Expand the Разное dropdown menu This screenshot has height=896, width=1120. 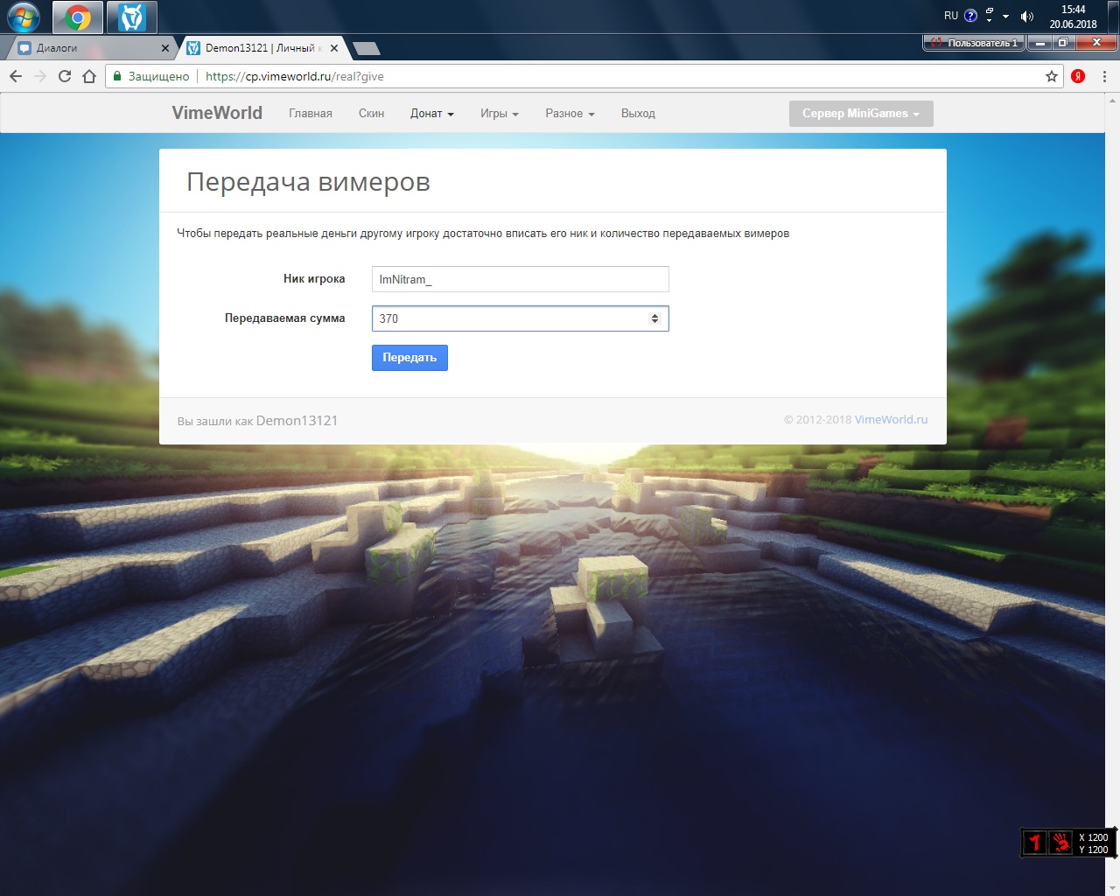570,114
